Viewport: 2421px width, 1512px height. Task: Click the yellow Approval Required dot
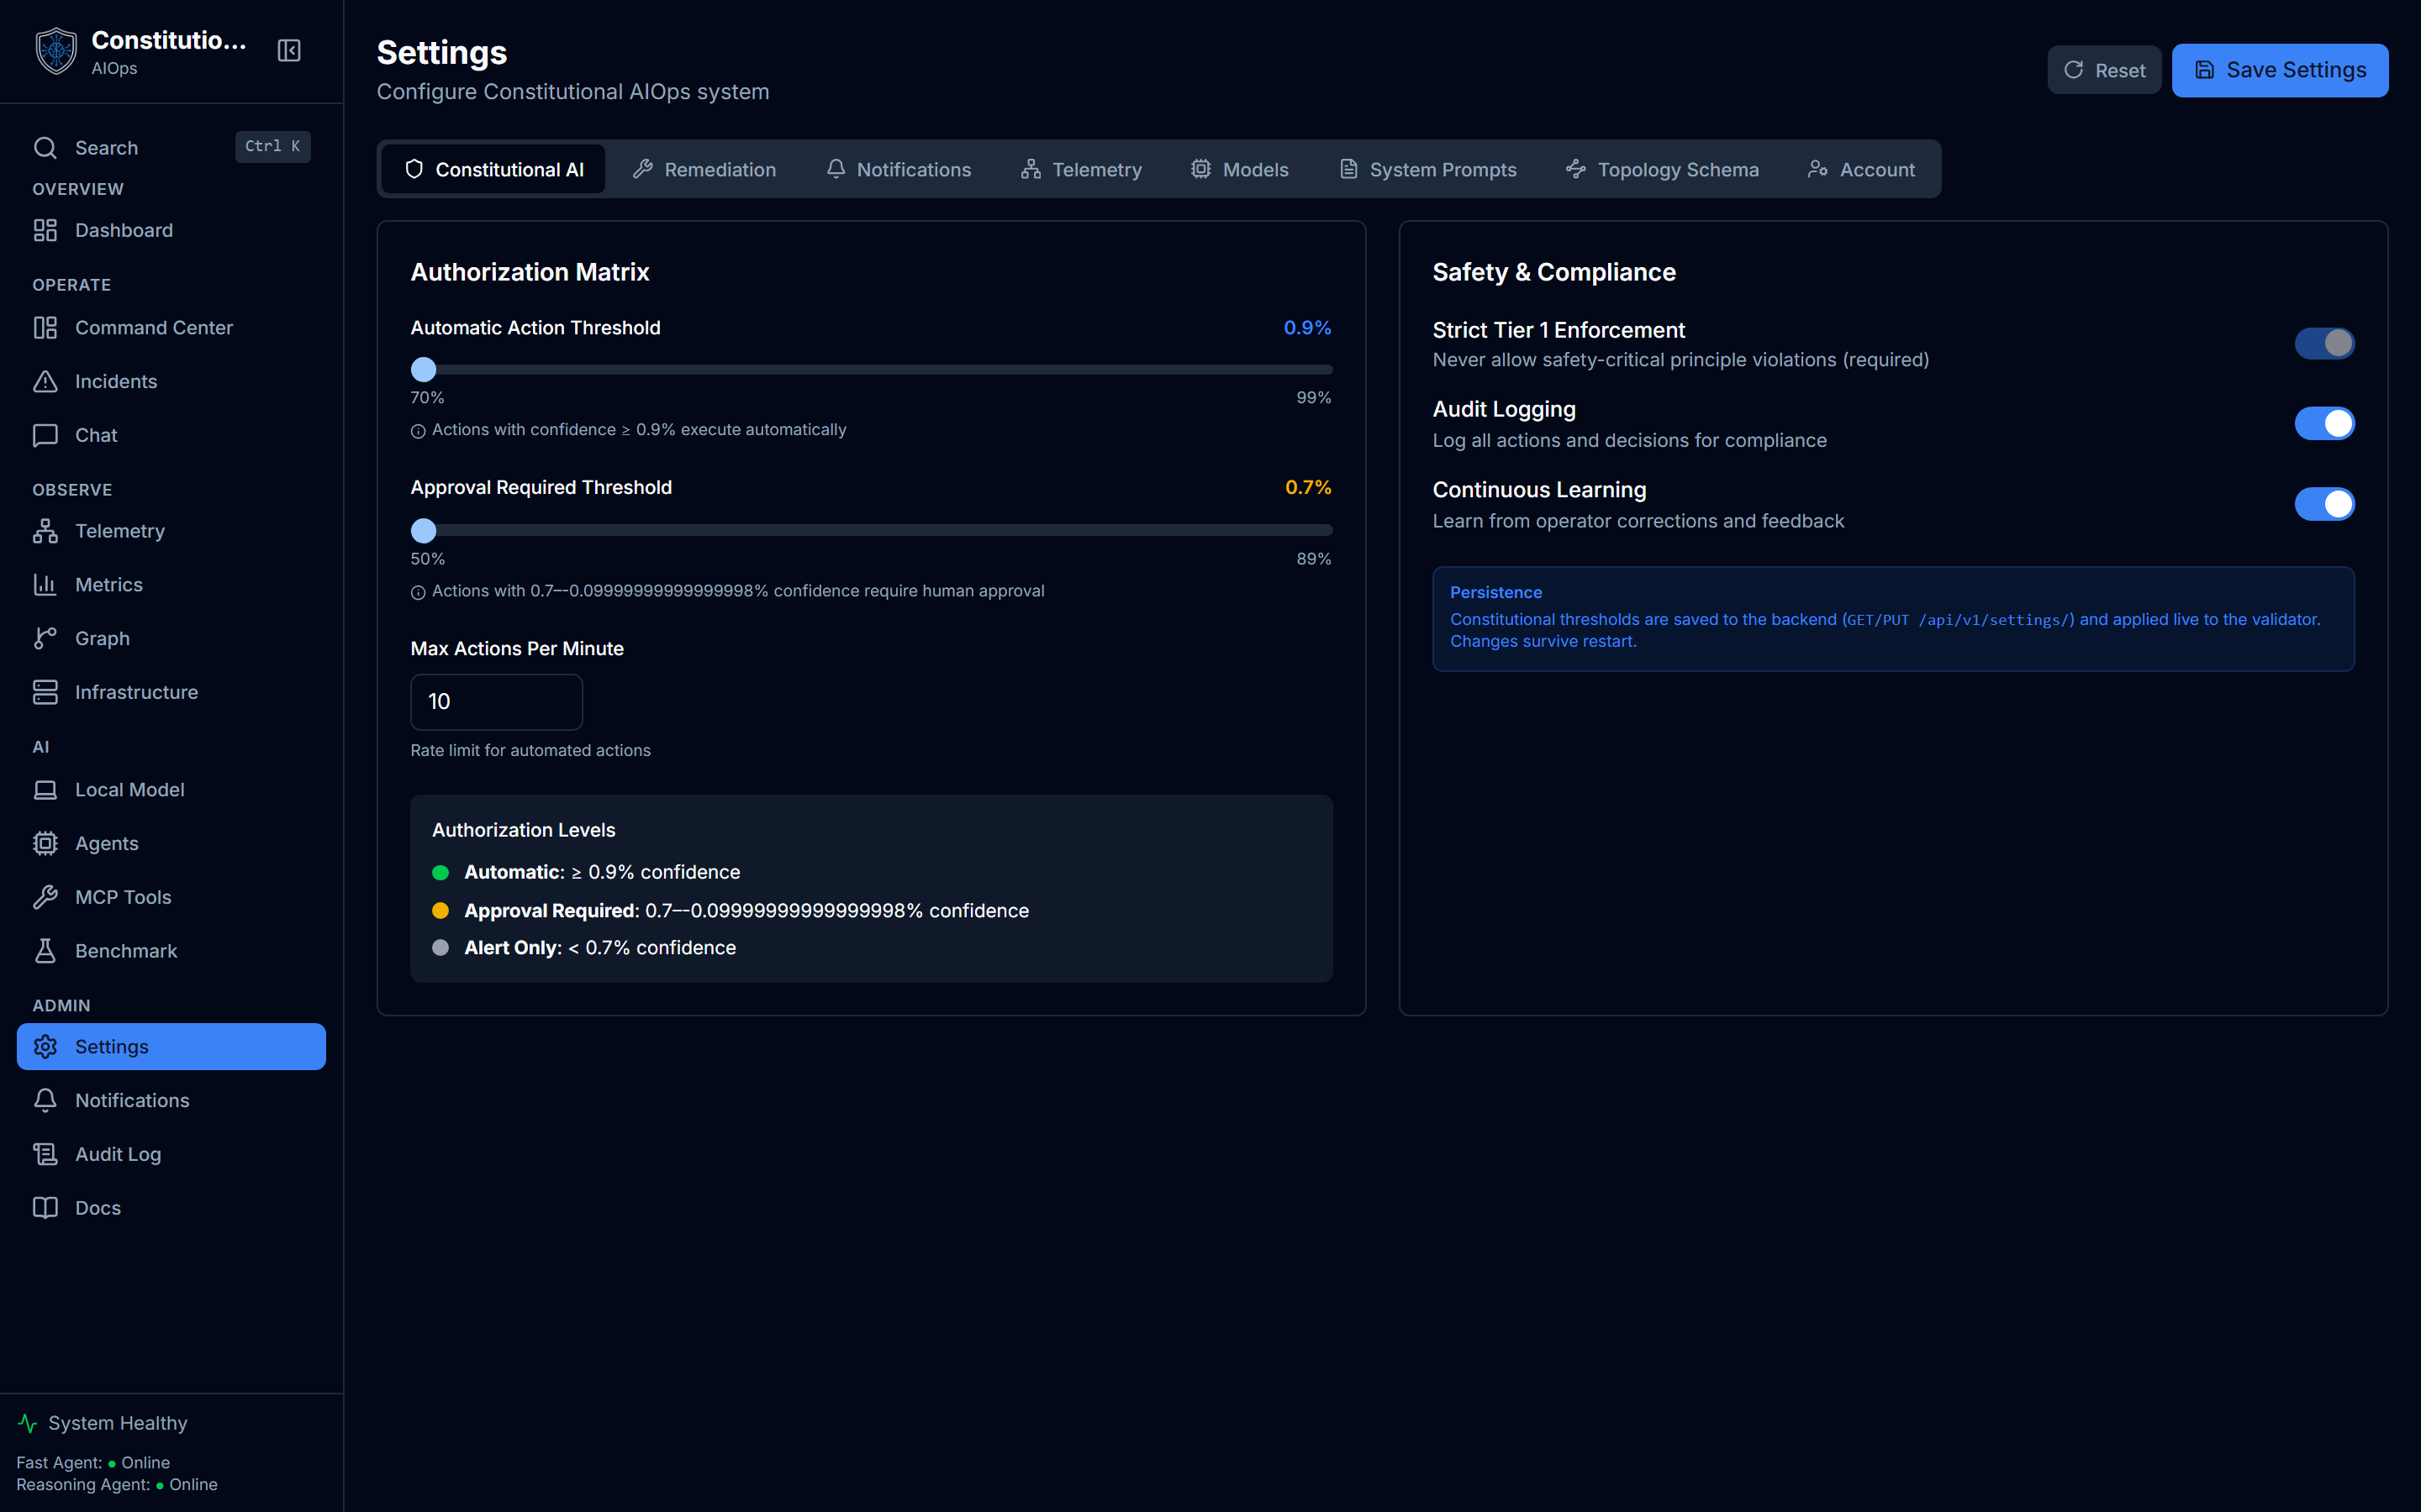[440, 911]
